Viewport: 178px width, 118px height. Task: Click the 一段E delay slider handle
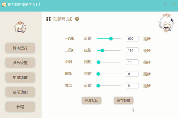(x=111, y=39)
